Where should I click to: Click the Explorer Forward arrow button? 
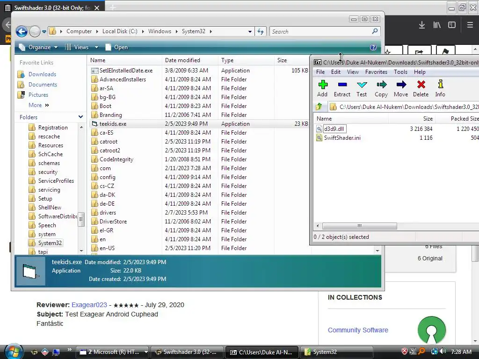(35, 31)
